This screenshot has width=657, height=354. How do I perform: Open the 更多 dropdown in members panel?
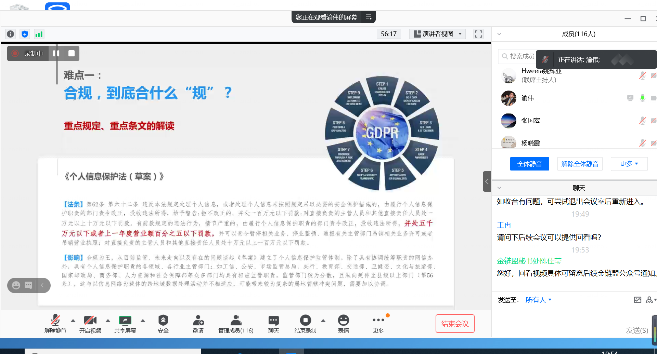(629, 164)
